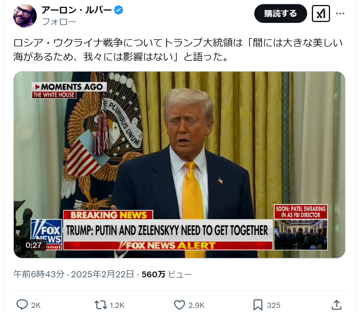Open アーロン・ルパー profile avatar
The height and width of the screenshot is (312, 360).
pos(25,16)
